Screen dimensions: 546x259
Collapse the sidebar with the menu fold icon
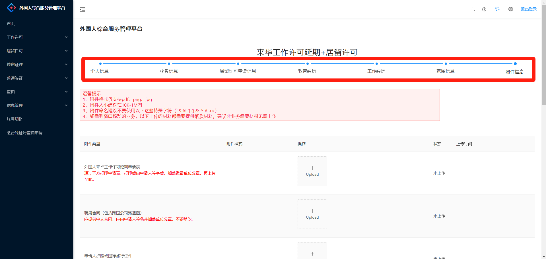[83, 10]
